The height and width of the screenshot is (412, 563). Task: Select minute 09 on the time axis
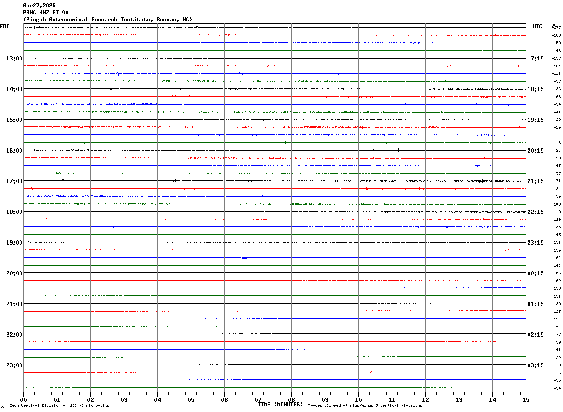click(x=325, y=399)
